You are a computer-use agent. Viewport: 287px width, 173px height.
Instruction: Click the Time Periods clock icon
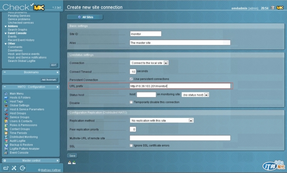click(x=6, y=133)
